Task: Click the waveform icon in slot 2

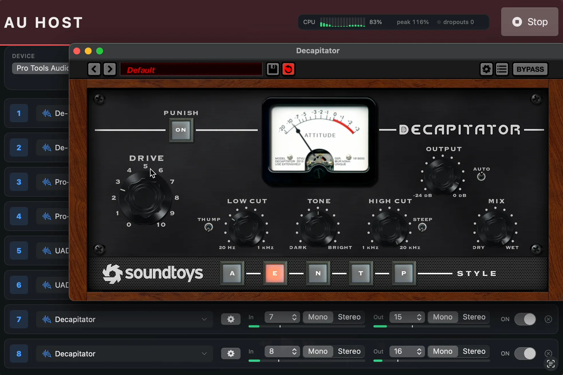Action: pos(47,148)
